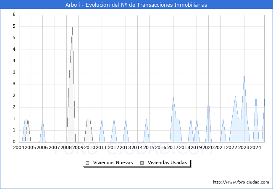Click the 2006 x-axis label
The image size is (273, 189).
pos(42,147)
